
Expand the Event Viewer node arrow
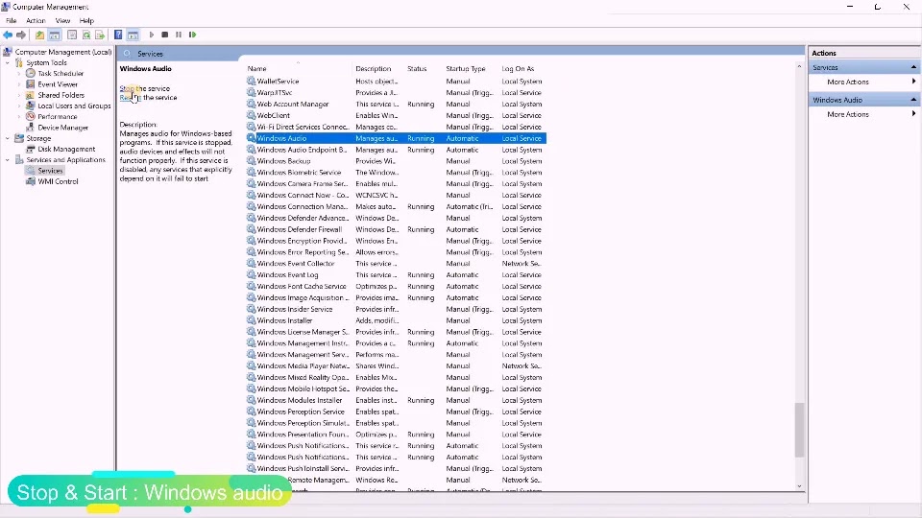(19, 84)
